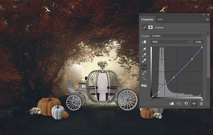The image size is (213, 135).
Task: Click the clip to layer icon
Action: tap(172, 104)
